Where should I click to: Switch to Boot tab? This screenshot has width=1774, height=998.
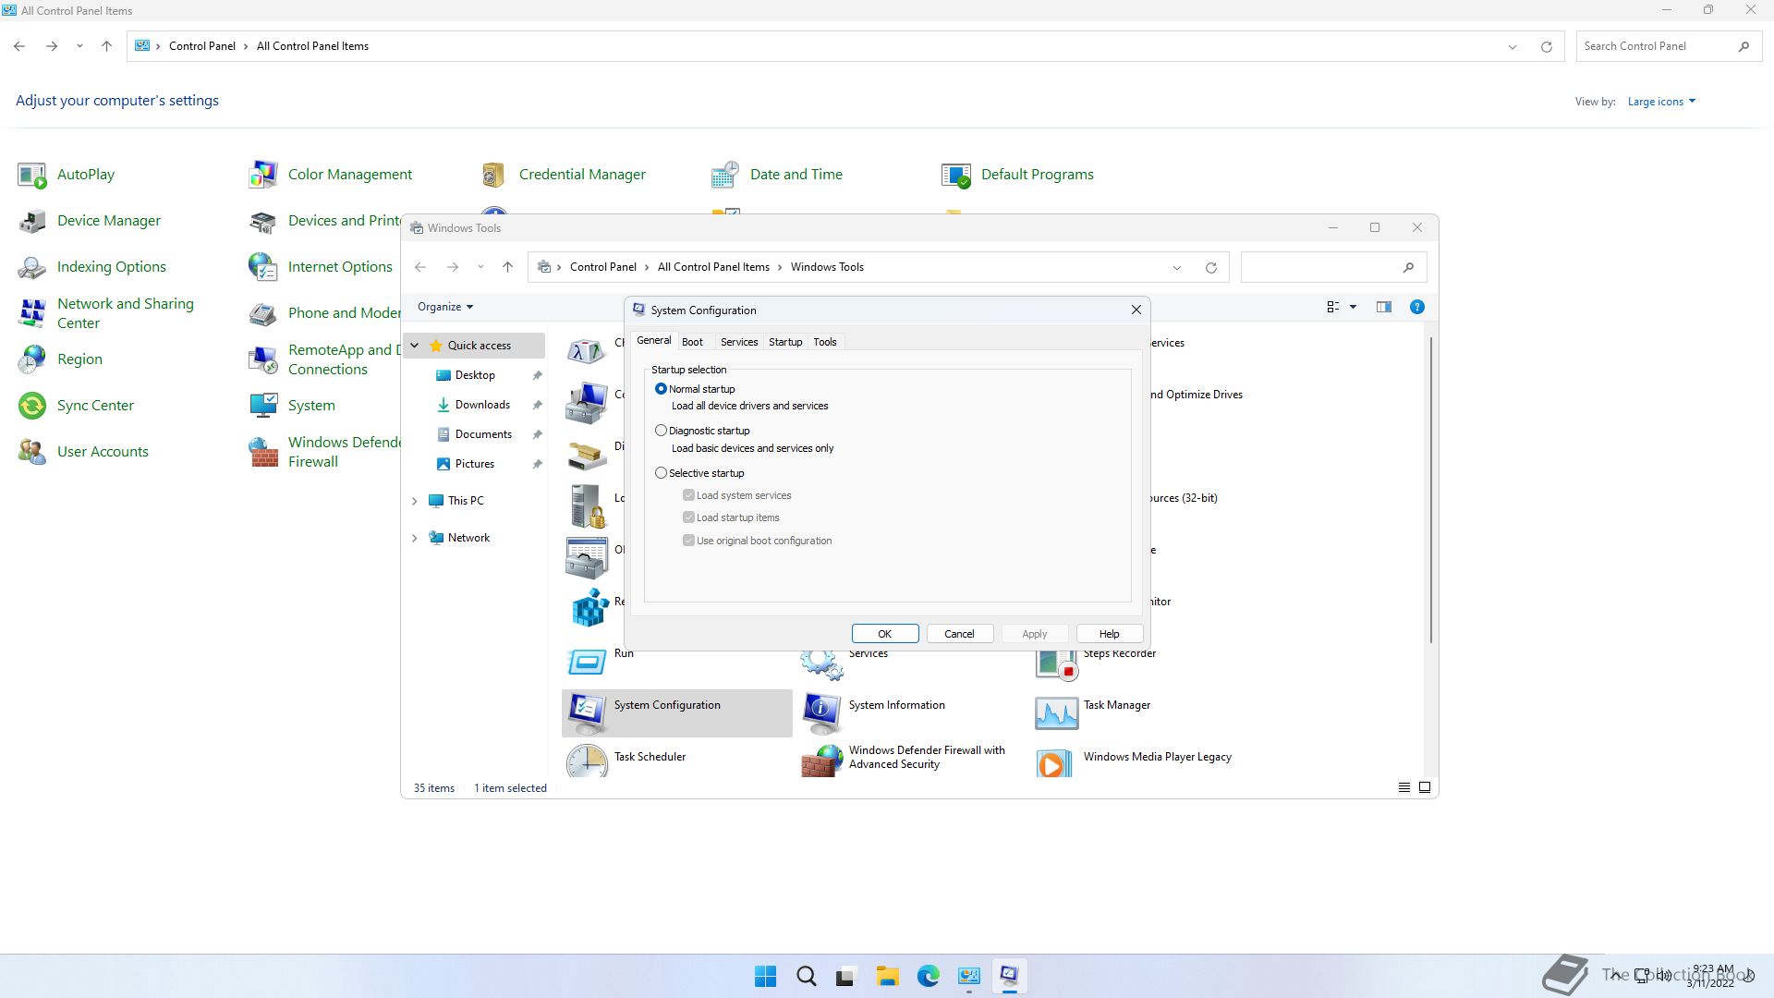click(692, 342)
